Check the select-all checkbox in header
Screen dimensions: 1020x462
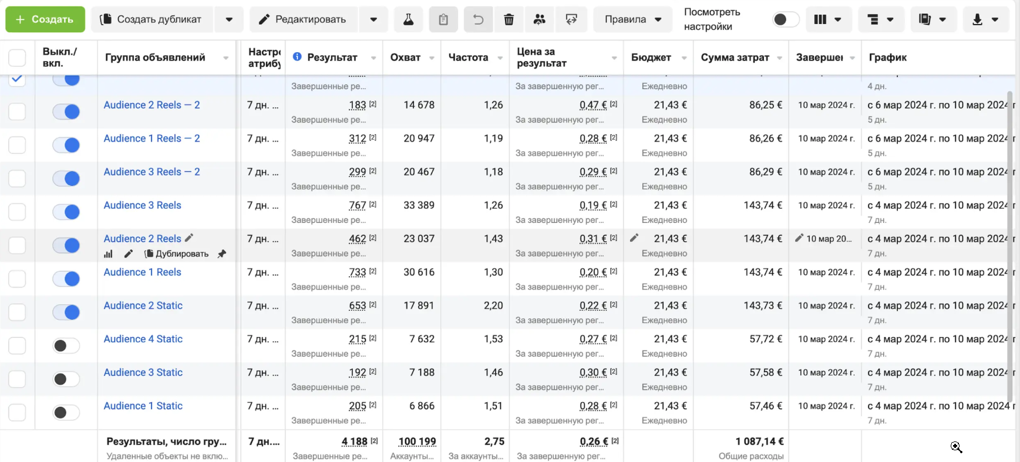coord(17,57)
